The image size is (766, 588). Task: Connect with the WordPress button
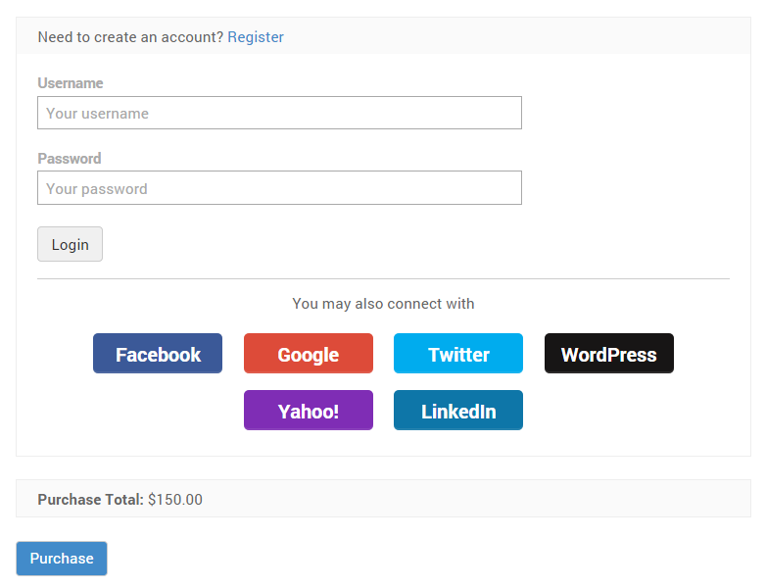[609, 354]
